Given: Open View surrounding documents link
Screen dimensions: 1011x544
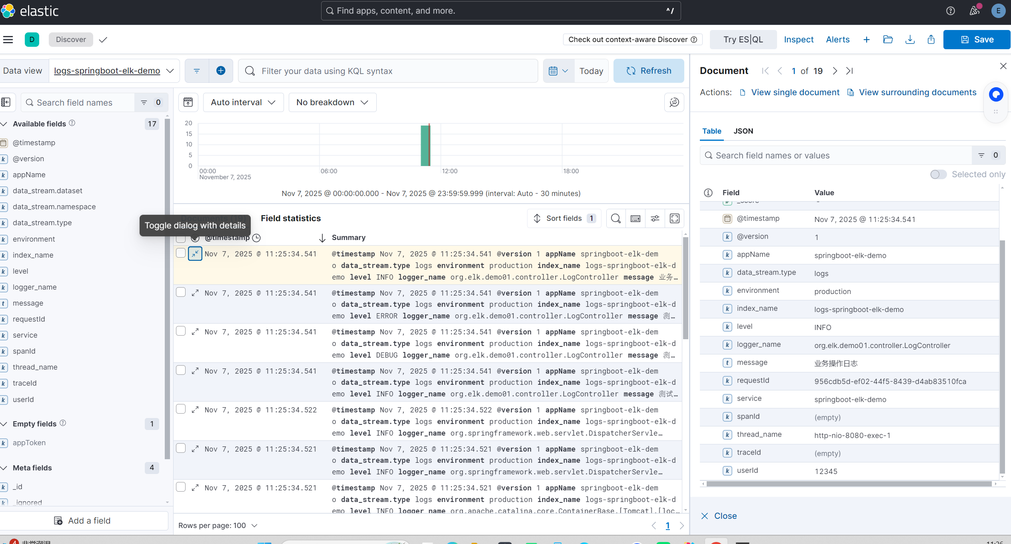Looking at the screenshot, I should (x=917, y=92).
